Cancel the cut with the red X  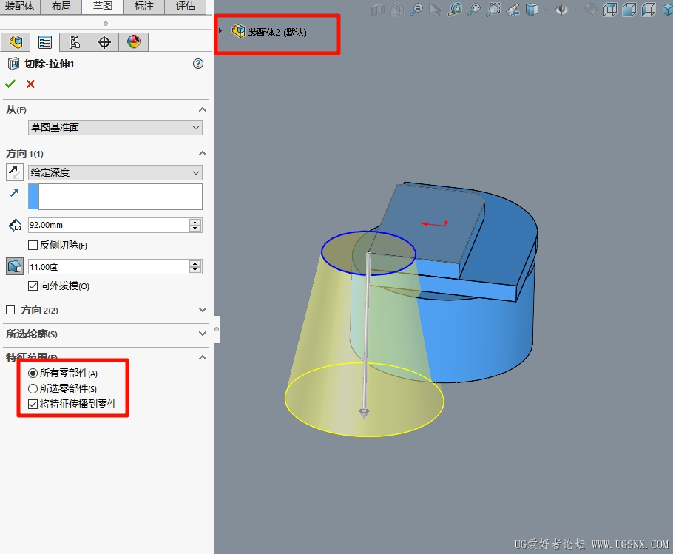[x=30, y=84]
